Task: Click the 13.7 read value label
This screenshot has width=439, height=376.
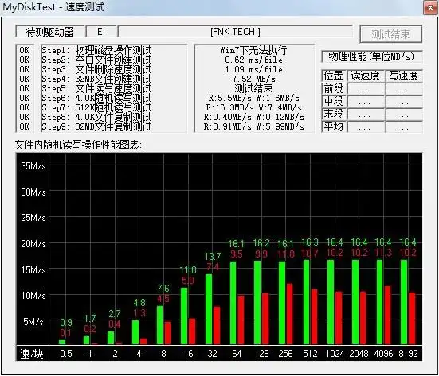Action: pos(213,257)
